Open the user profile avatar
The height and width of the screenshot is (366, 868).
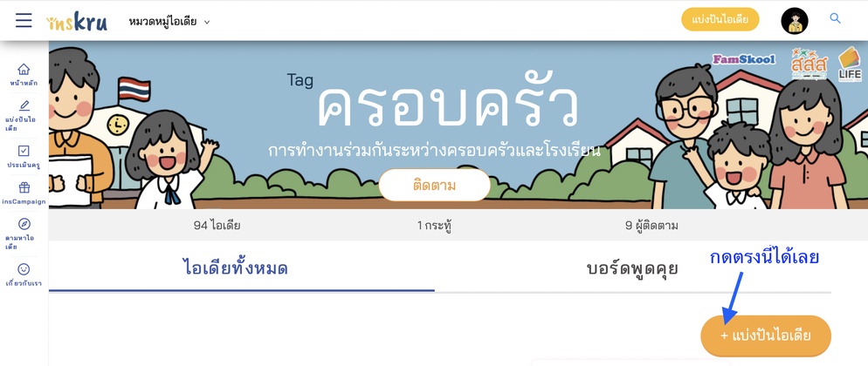tap(795, 21)
